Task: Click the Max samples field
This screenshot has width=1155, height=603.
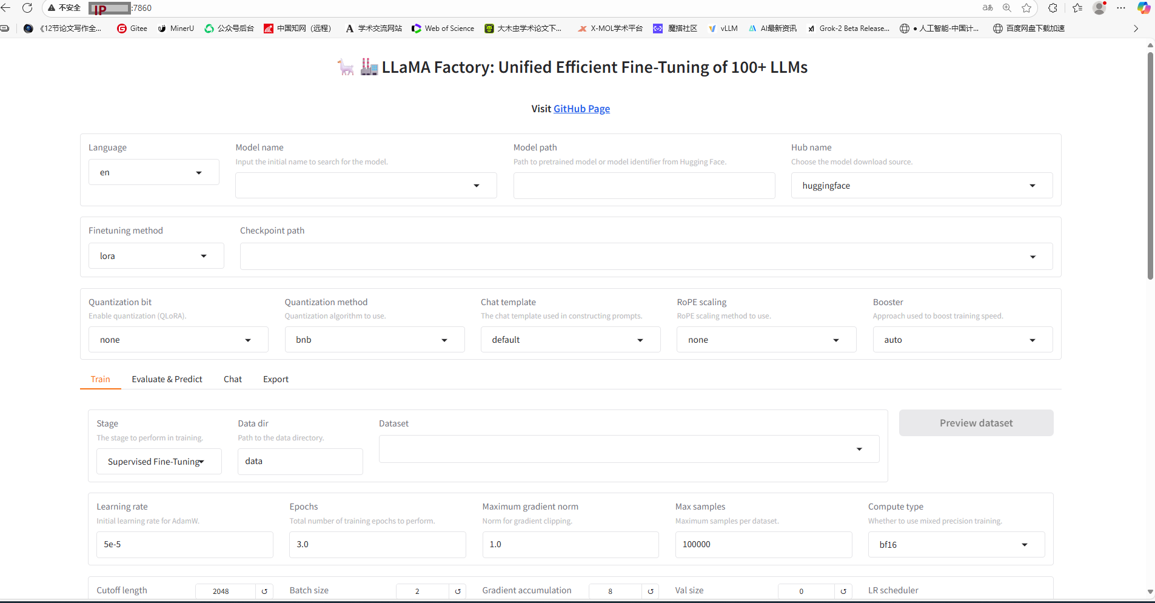Action: 763,545
